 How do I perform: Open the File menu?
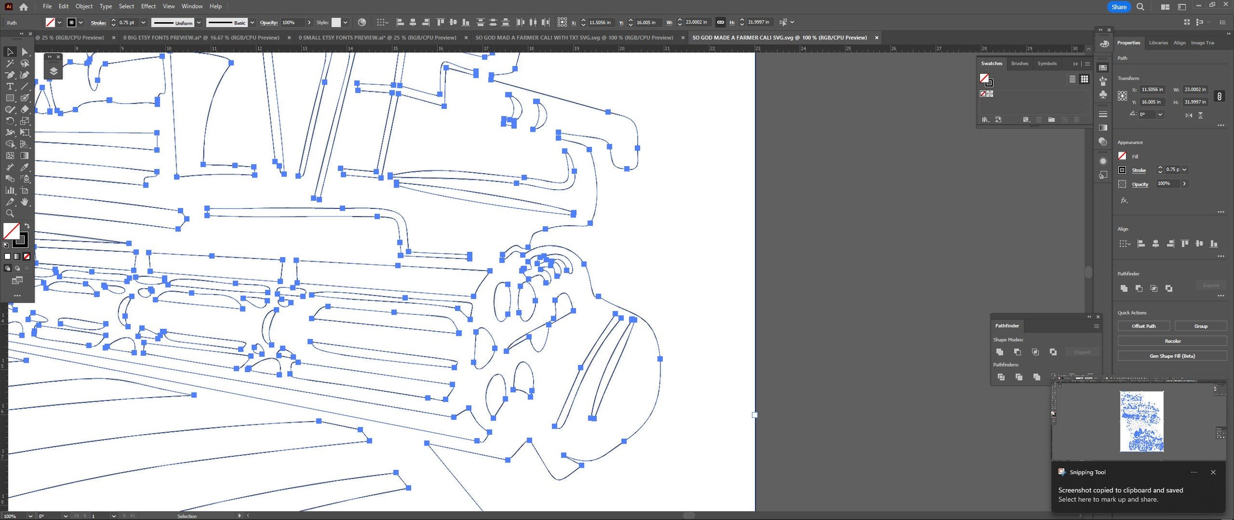coord(47,6)
